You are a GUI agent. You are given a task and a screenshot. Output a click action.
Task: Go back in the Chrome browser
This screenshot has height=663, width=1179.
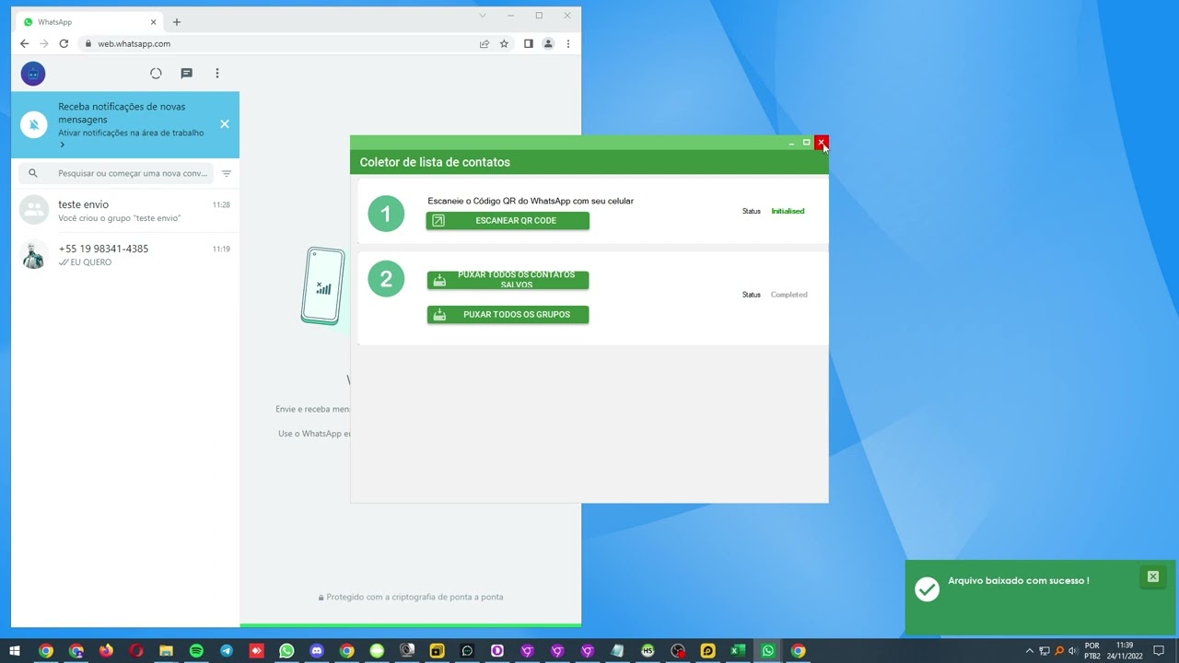[x=25, y=43]
